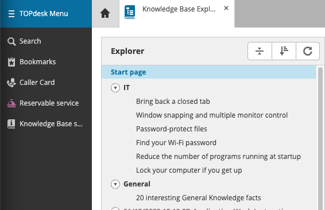Click the Explorer tree vertical scrollbar
Image resolution: width=325 pixels, height=210 pixels.
320,138
